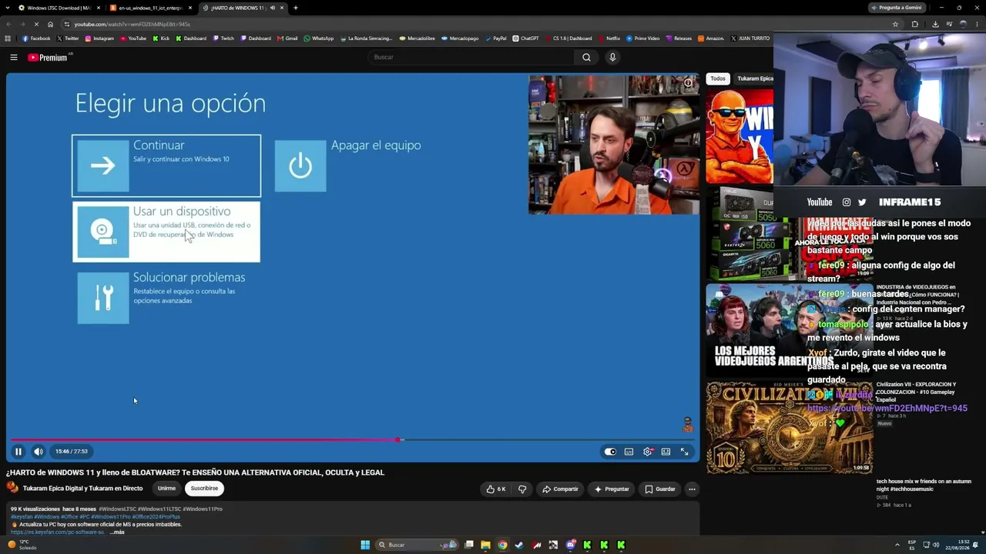
Task: Mute the video player volume
Action: (38, 452)
